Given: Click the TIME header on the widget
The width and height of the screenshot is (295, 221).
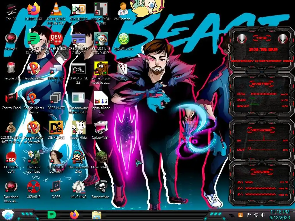Looking at the screenshot, I should [262, 38].
